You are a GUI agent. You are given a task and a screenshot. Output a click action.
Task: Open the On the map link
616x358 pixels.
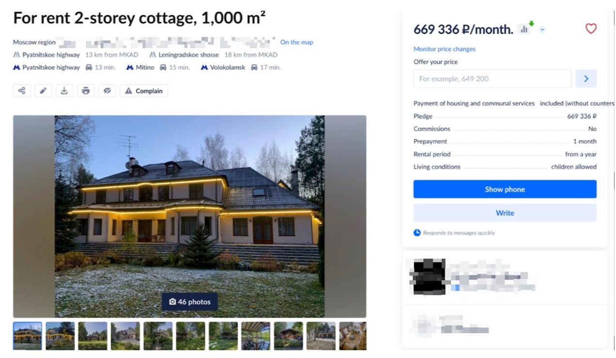coord(297,42)
